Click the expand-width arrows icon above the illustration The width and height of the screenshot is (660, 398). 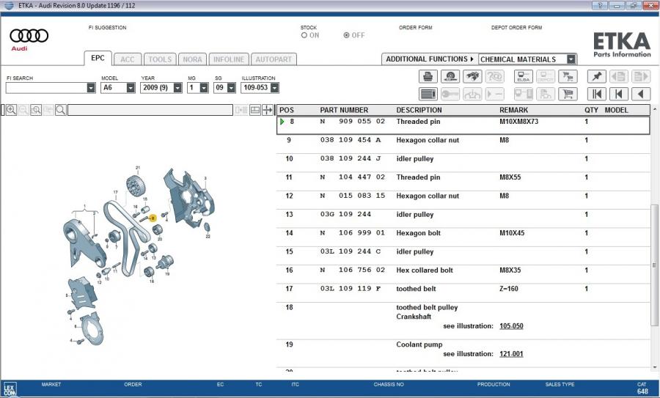[268, 110]
